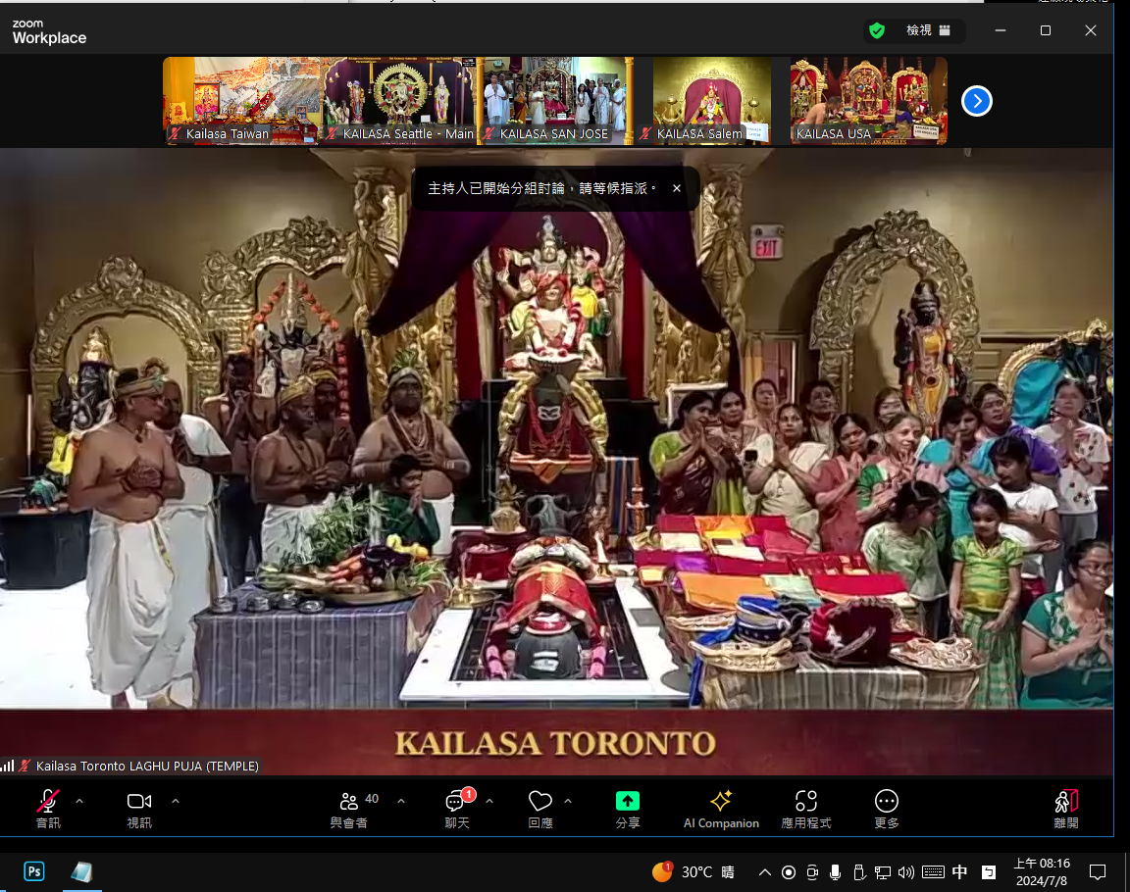Viewport: 1130px width, 892px height.
Task: Launch the AI Companion sparkle icon
Action: [x=721, y=801]
